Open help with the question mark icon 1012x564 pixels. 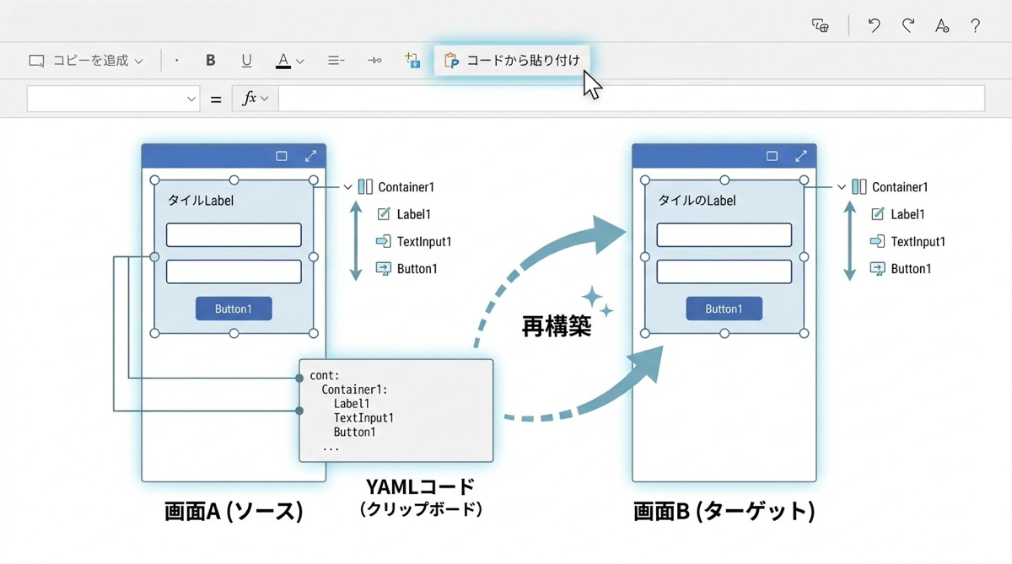[x=975, y=25]
